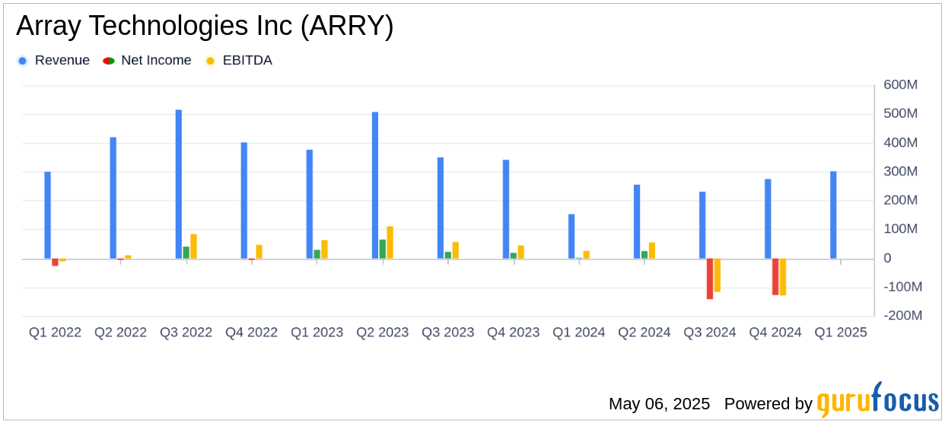945x423 pixels.
Task: Click the Q4 2024 red net income bar
Action: coord(775,276)
